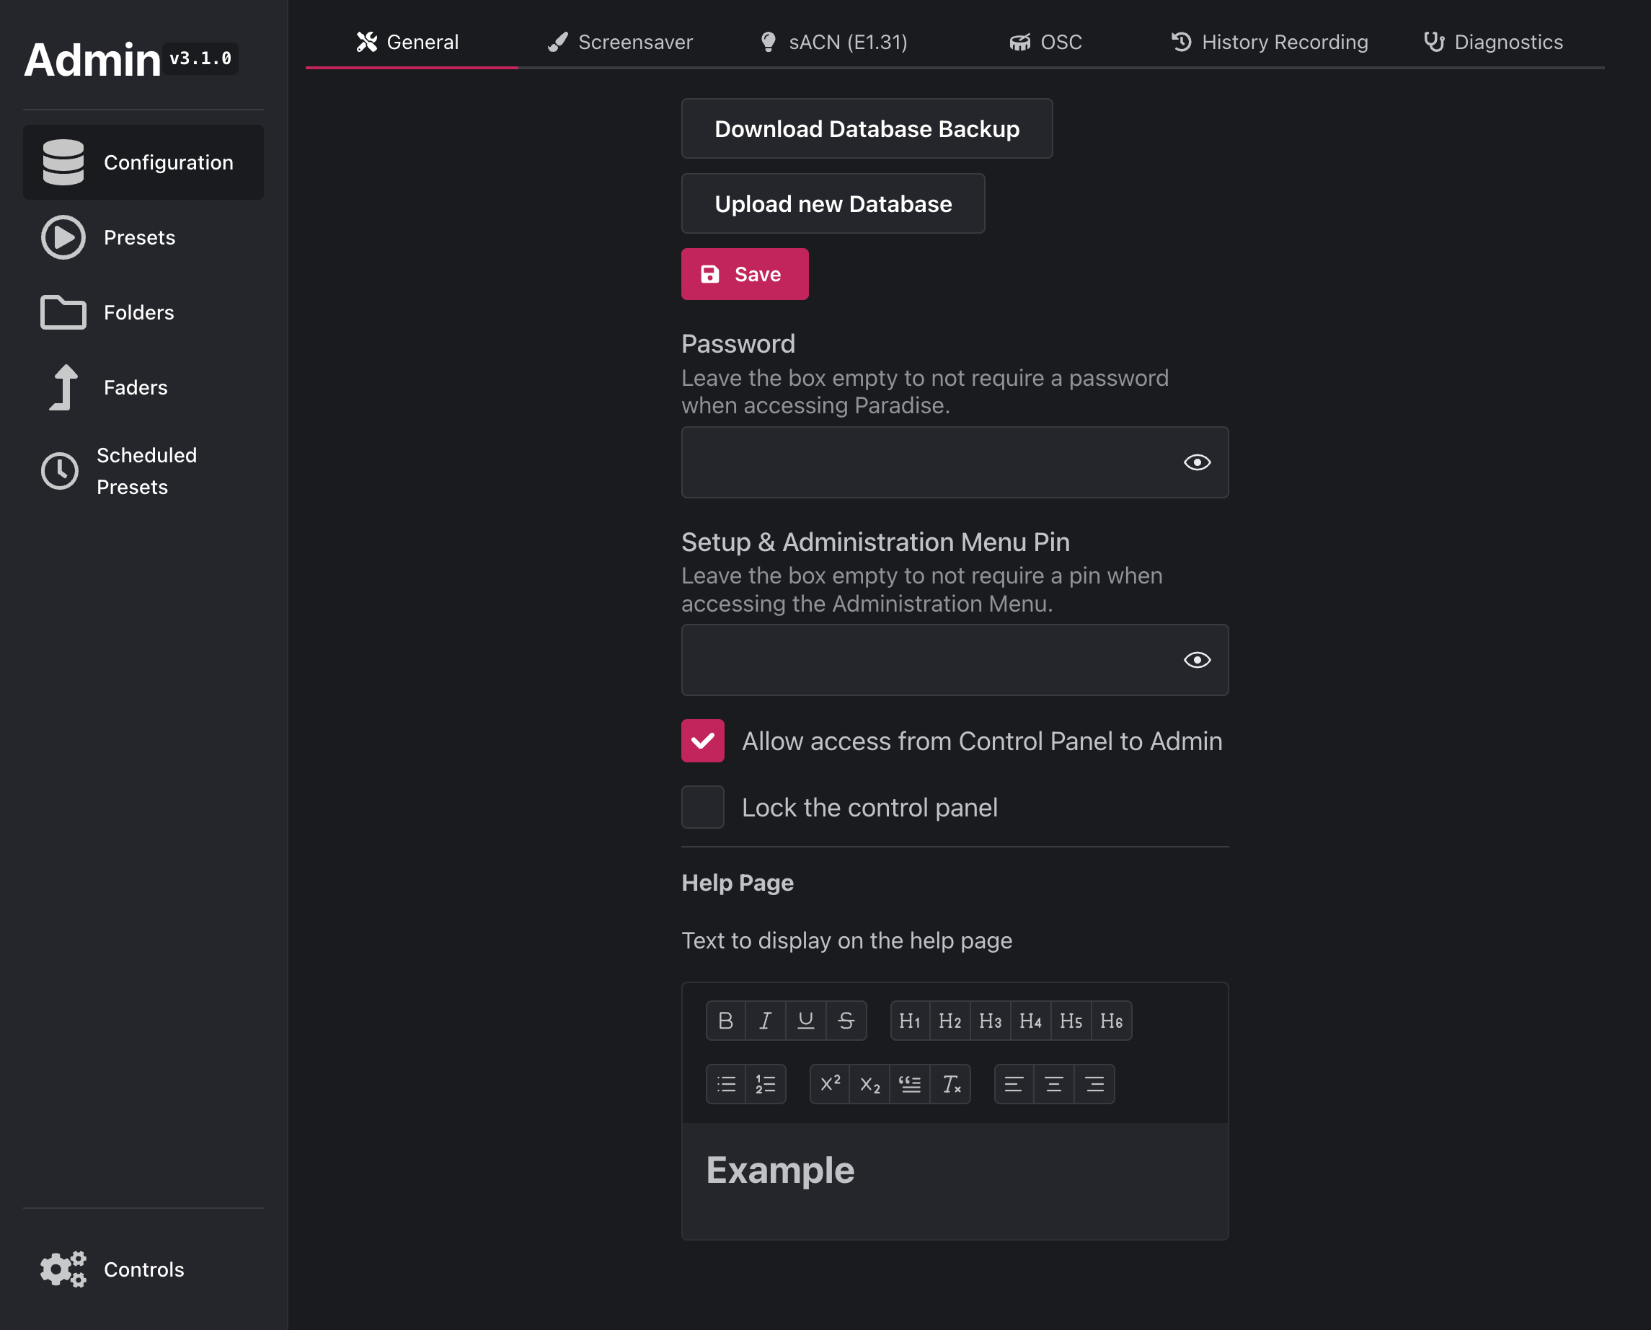Toggle Admin Menu Pin visibility

(1197, 659)
